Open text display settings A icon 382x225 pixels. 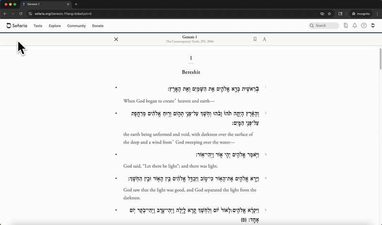[x=265, y=39]
